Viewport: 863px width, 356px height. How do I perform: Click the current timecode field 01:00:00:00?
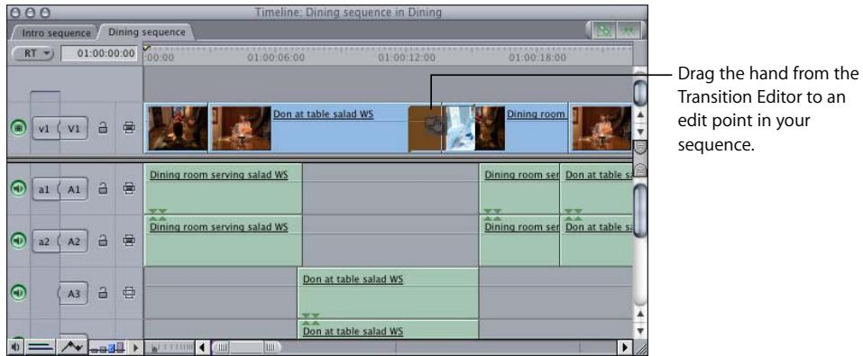pos(99,53)
